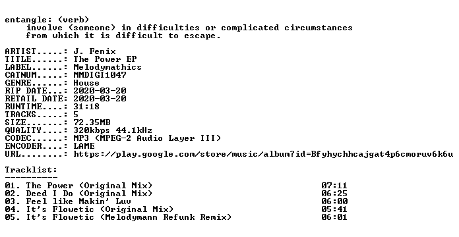Click the word entangle: at top
Screen dimensions: 459x237
click(x=26, y=20)
